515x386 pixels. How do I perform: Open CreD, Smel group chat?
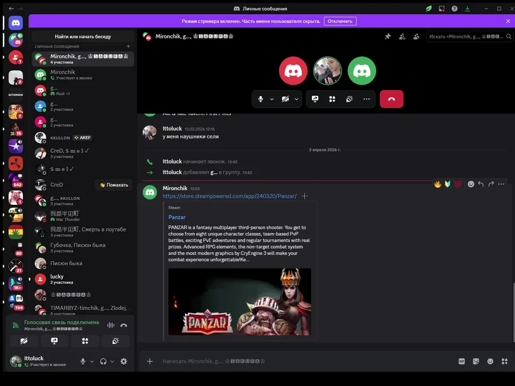click(83, 153)
